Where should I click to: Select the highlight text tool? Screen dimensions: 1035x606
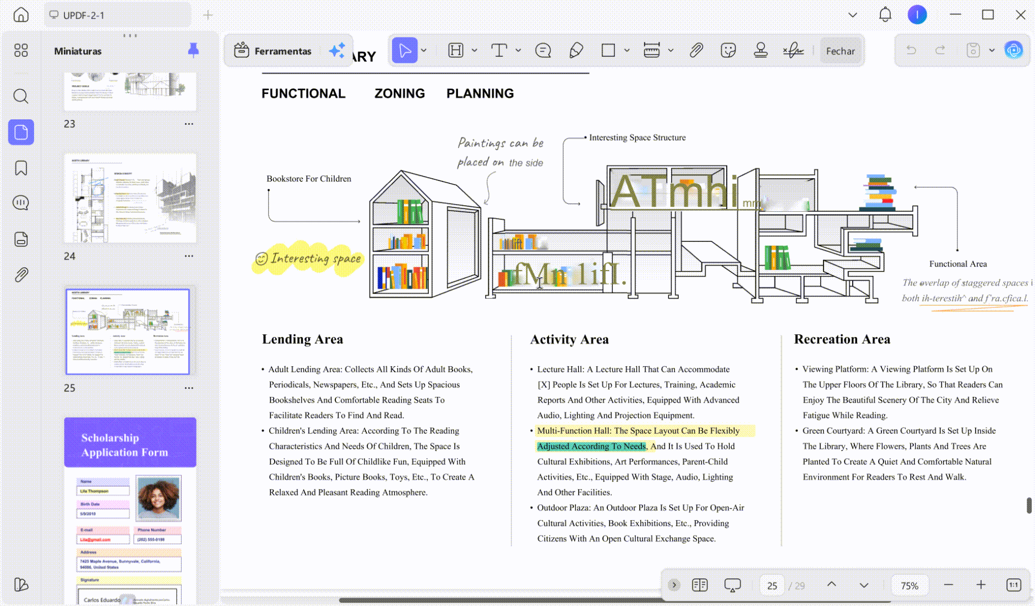click(455, 51)
